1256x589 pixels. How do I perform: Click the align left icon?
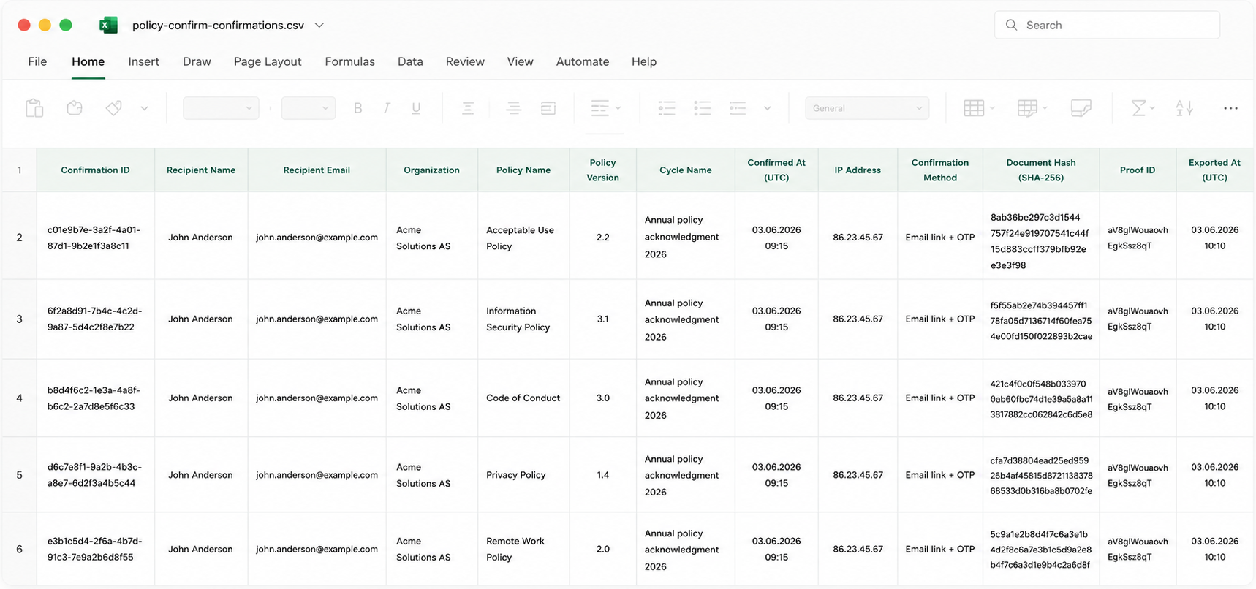[468, 108]
